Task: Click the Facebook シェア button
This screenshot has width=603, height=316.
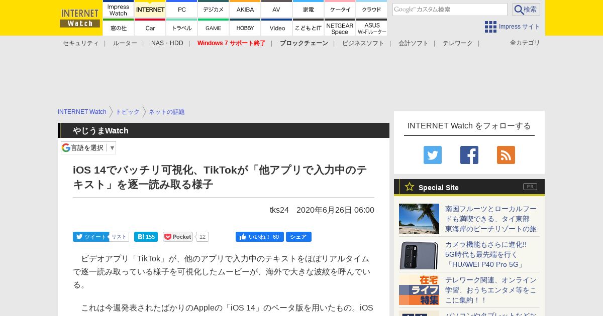Action: click(298, 237)
